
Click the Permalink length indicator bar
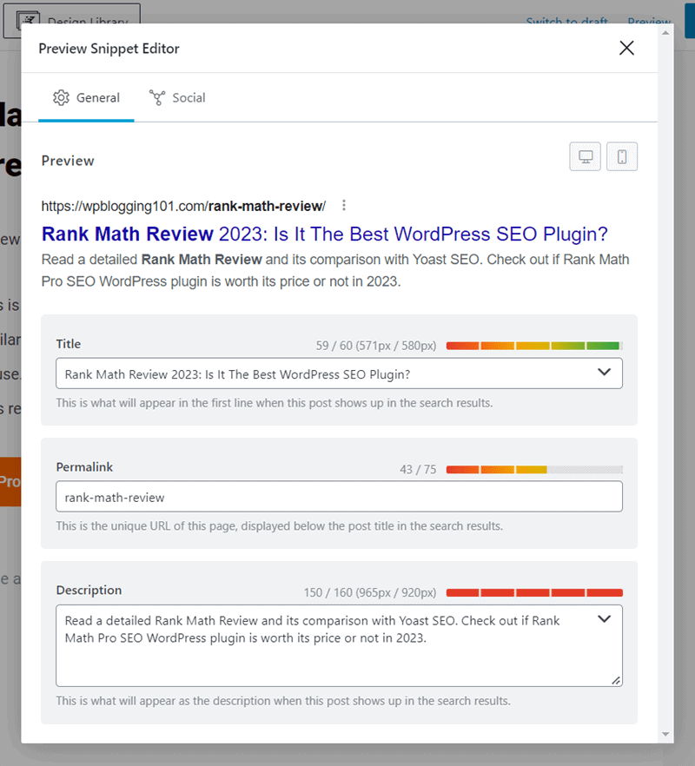click(534, 470)
